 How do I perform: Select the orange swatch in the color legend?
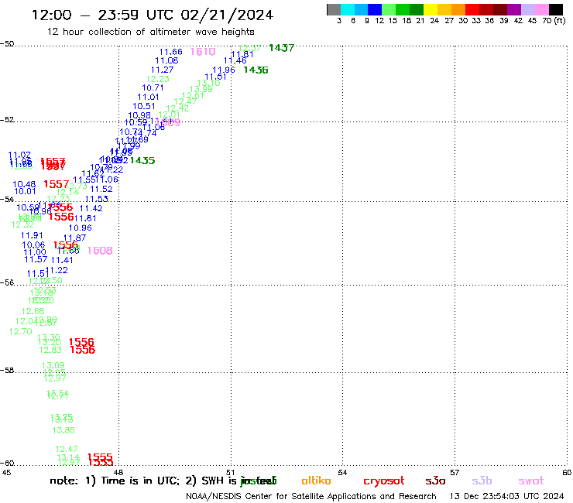point(458,9)
